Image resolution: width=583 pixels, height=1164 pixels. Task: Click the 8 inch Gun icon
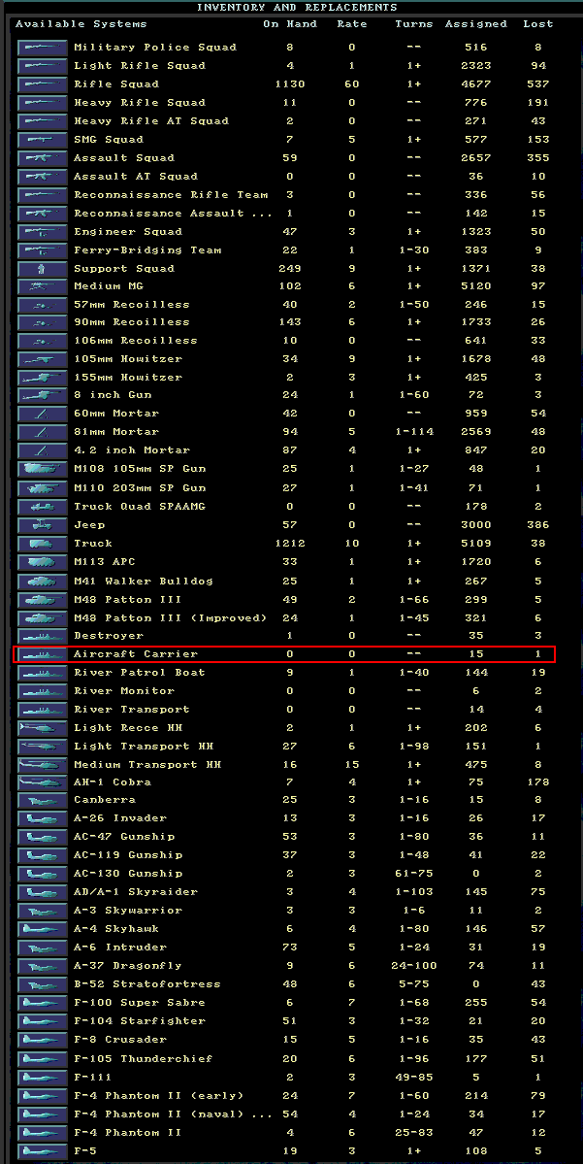coord(43,396)
